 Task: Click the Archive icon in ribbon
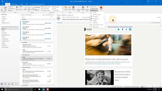21,7
